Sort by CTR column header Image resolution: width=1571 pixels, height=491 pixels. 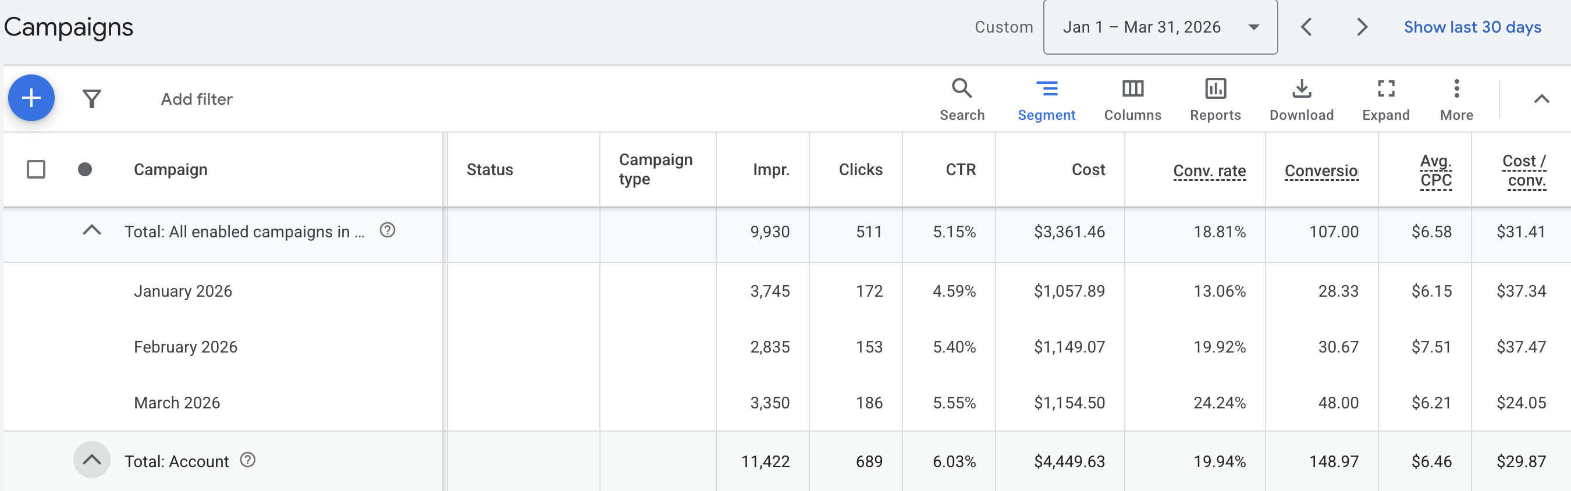coord(961,169)
